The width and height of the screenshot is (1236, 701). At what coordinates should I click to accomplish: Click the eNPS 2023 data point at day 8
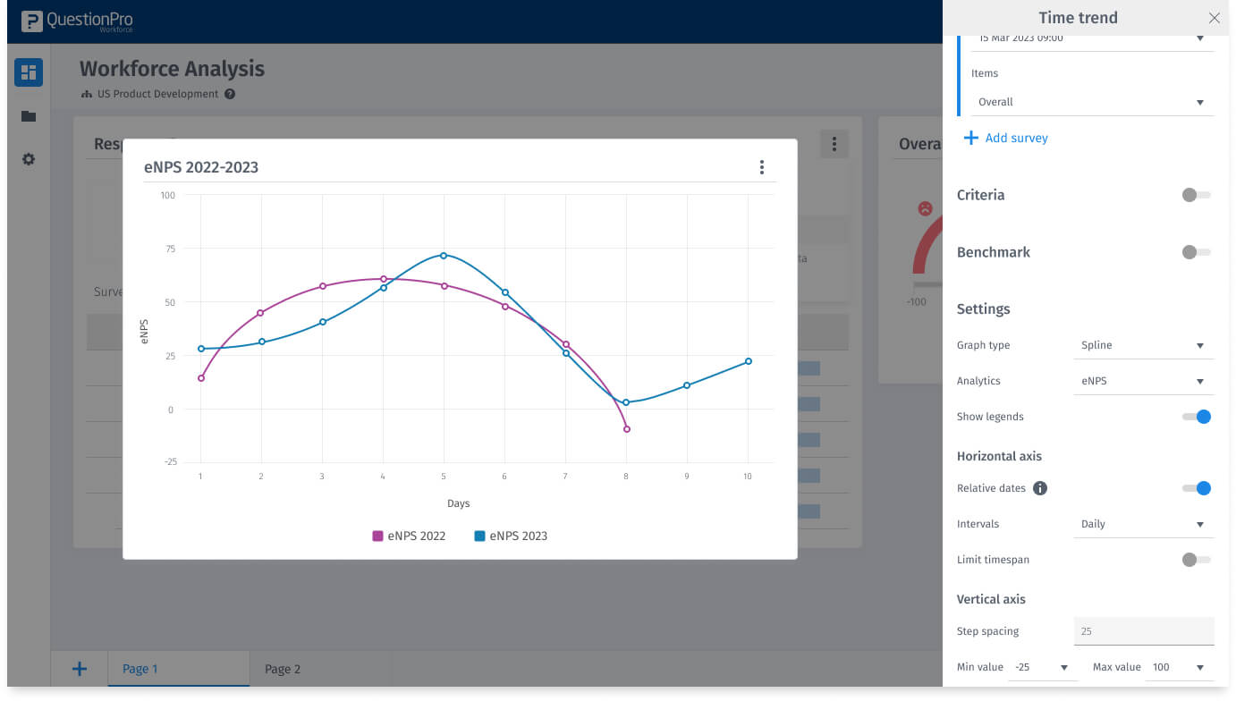626,402
